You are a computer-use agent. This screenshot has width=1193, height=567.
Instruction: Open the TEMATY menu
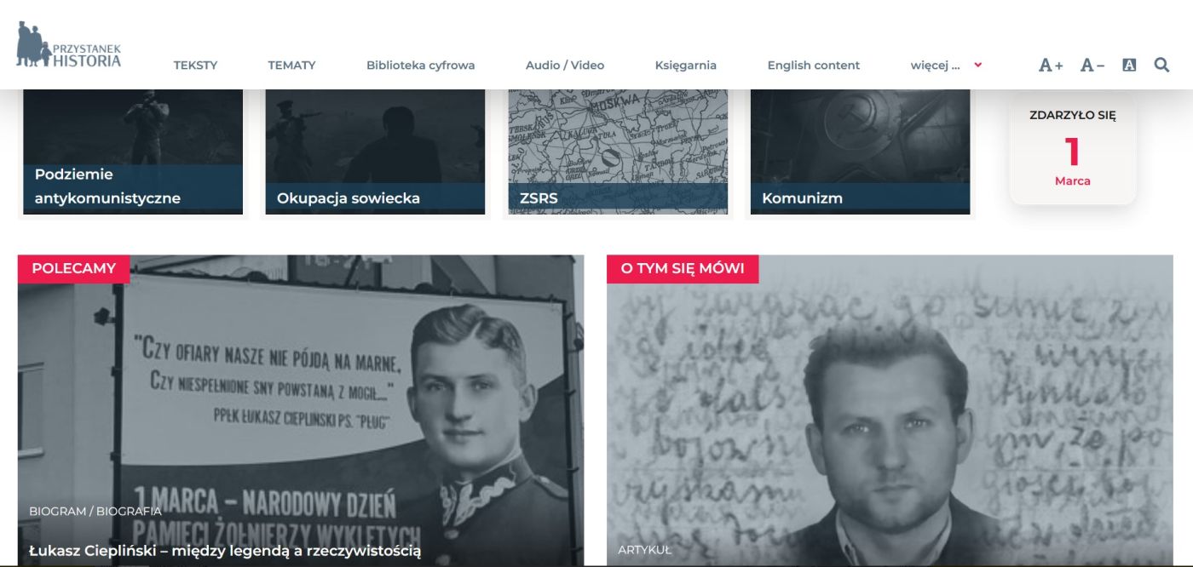coord(291,66)
